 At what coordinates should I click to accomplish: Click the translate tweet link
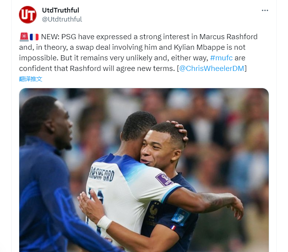click(31, 79)
